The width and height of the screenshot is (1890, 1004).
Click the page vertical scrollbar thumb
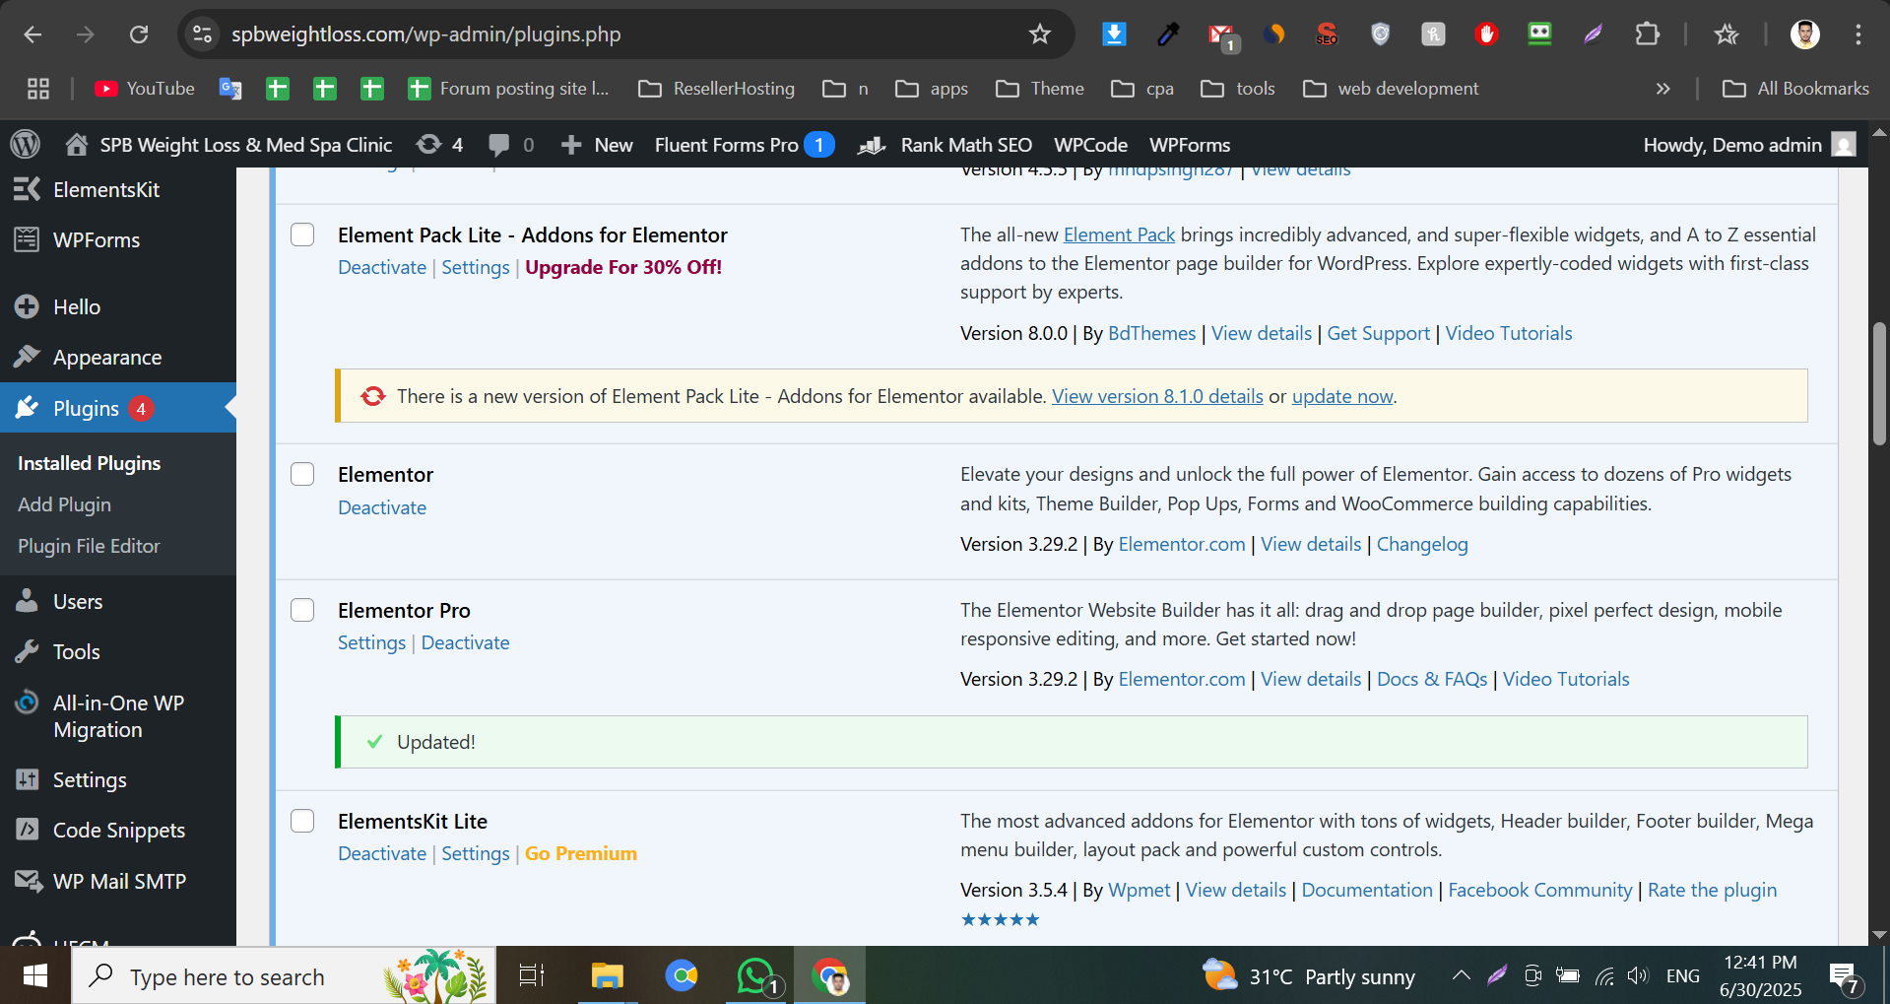1879,382
